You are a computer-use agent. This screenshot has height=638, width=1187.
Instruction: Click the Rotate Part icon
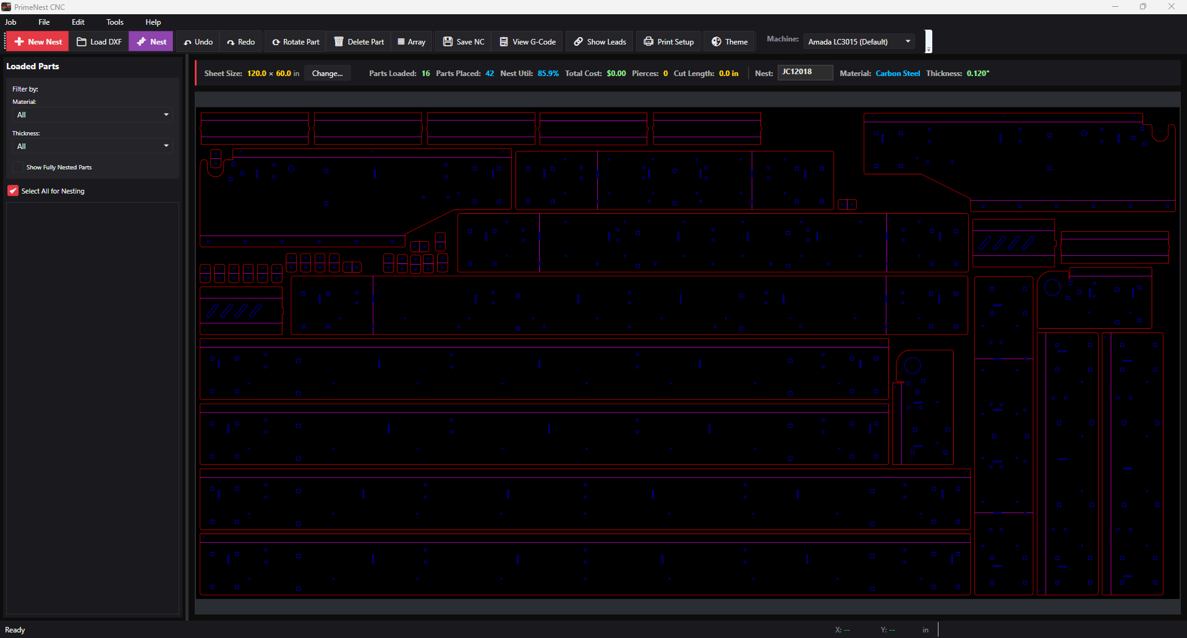pos(276,42)
